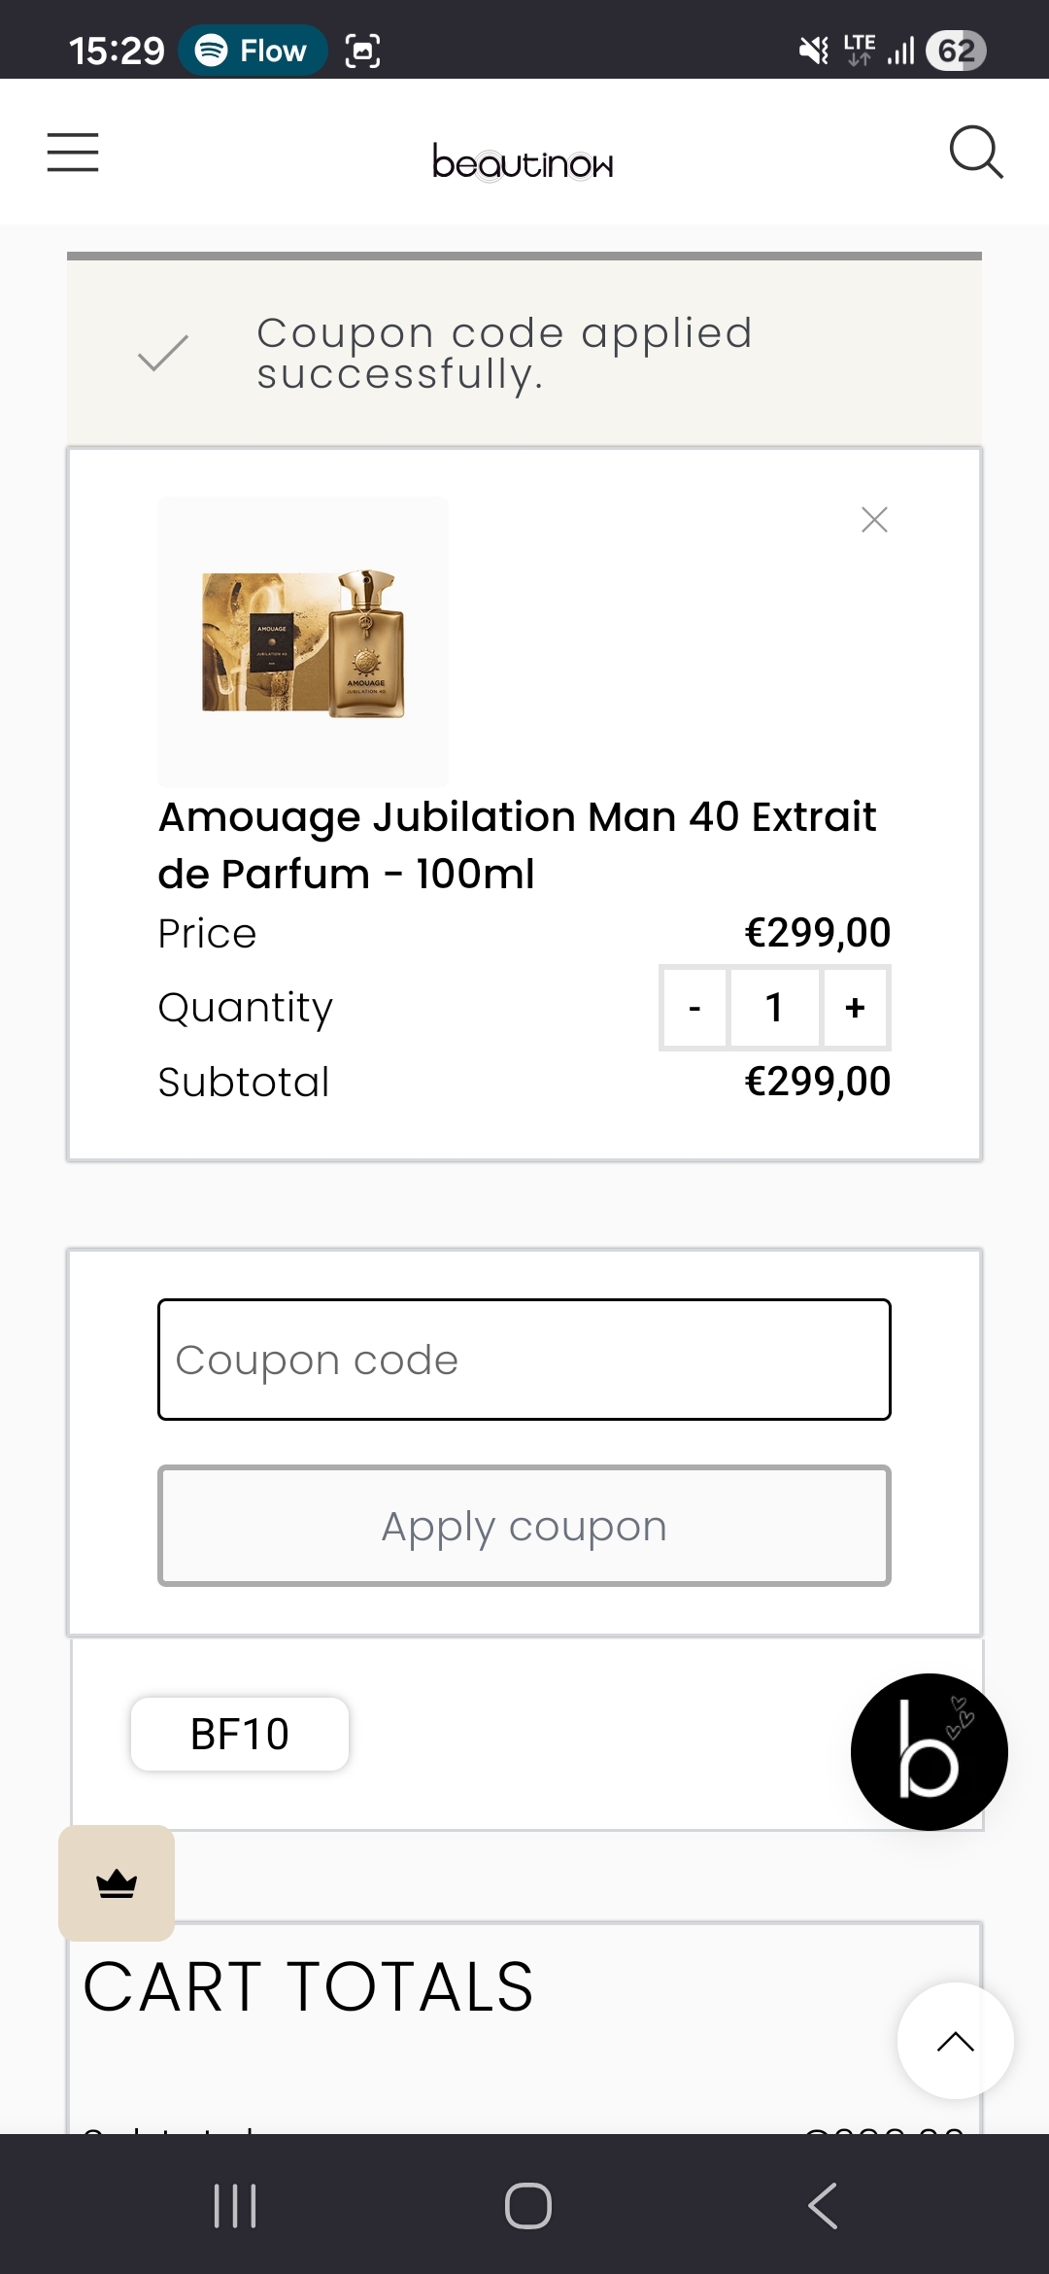Open the hamburger navigation menu
The width and height of the screenshot is (1049, 2274).
point(73,153)
